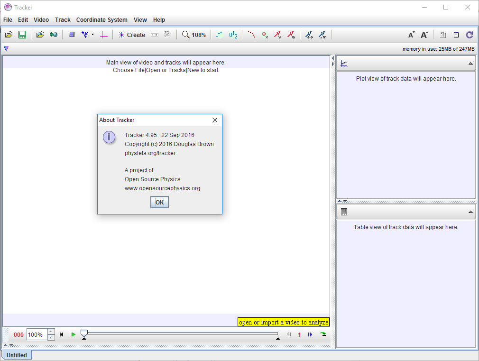Save the tab with the green floppy icon
This screenshot has height=361, width=479.
[22, 35]
